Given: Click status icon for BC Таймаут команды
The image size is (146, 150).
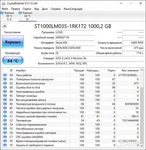Looking at the screenshot, I should point(5,96).
